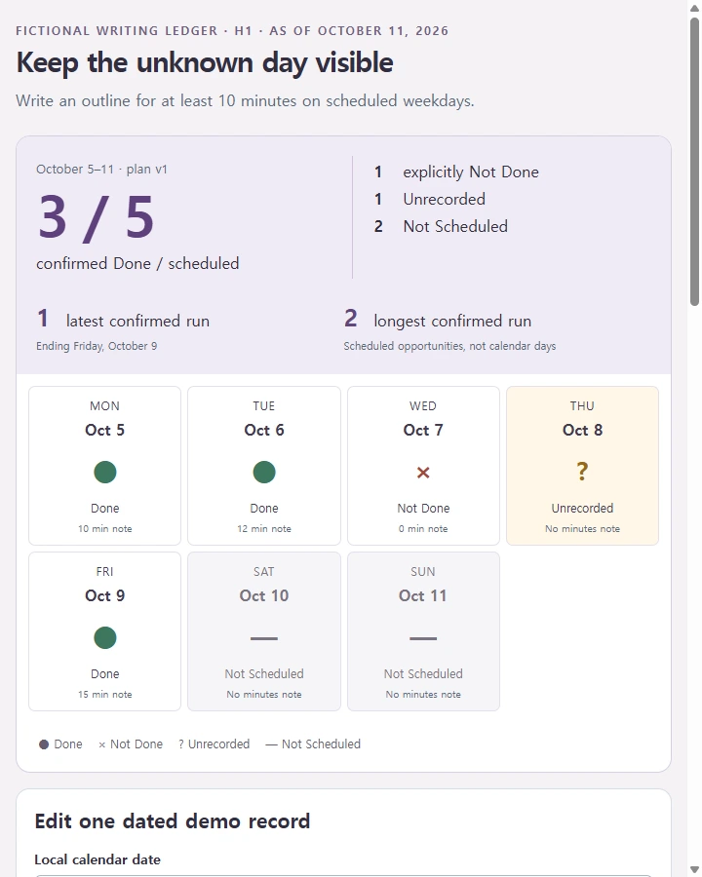Screen dimensions: 702x877
Task: Click the scrollbar down arrow
Action: [x=694, y=870]
